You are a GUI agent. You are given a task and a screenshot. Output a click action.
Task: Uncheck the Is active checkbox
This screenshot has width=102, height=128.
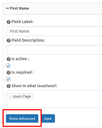click(8, 66)
